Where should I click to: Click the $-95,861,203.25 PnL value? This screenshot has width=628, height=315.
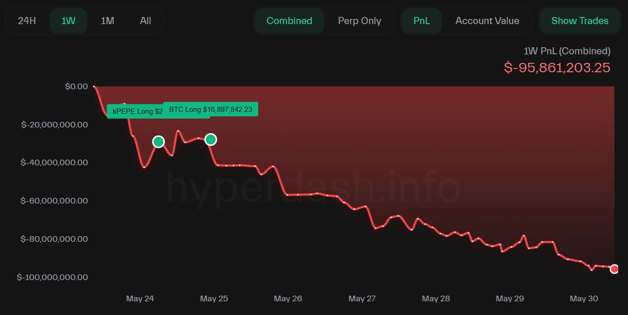pos(557,68)
